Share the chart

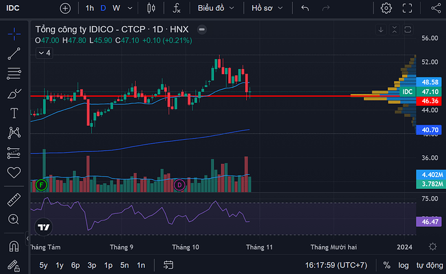coord(436,8)
